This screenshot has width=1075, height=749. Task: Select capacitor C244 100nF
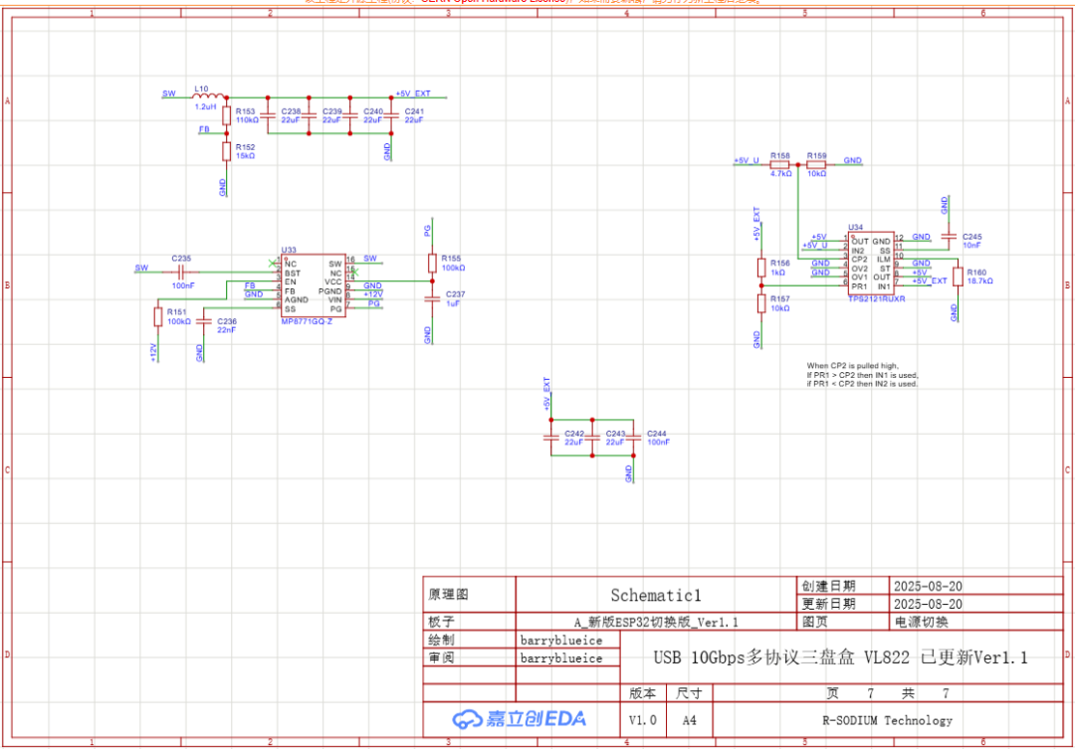633,438
